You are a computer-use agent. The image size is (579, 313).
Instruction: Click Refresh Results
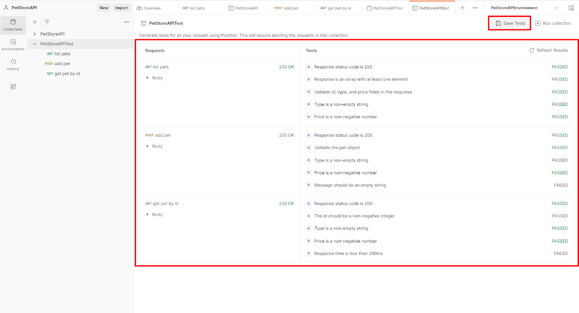point(549,50)
